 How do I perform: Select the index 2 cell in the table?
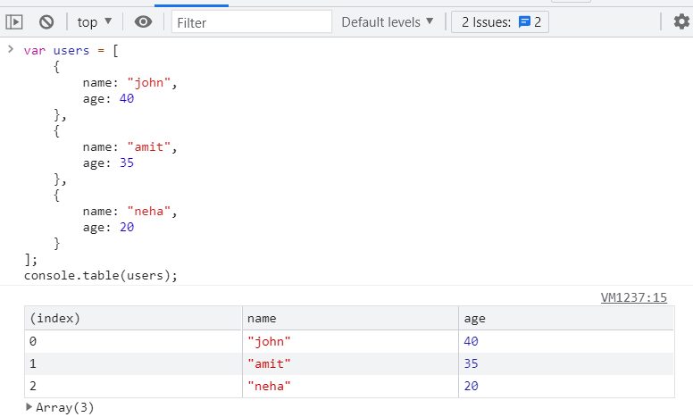tap(133, 386)
